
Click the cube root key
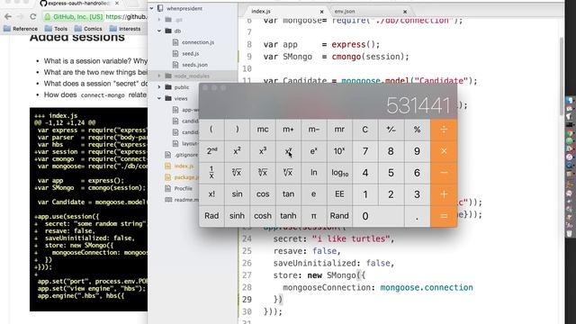pyautogui.click(x=263, y=173)
